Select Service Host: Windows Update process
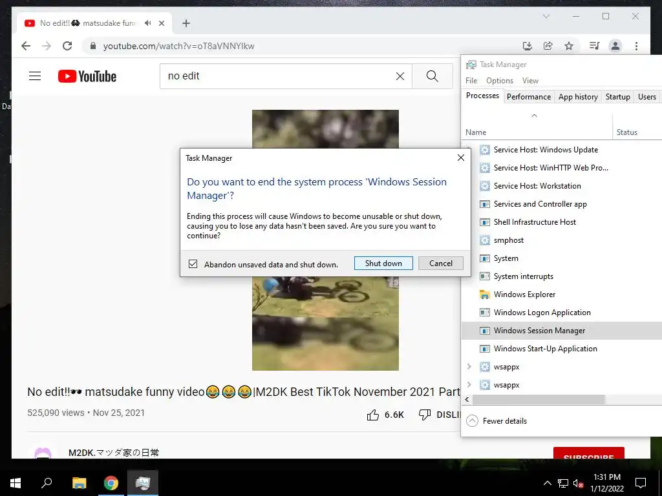 (x=562, y=150)
